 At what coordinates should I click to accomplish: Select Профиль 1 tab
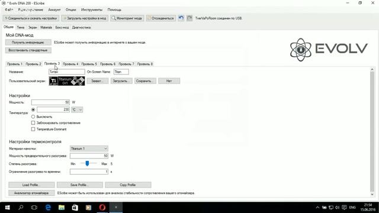coord(14,64)
